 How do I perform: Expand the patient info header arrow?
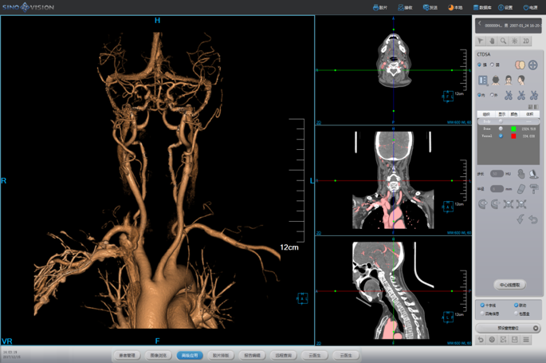pos(480,25)
